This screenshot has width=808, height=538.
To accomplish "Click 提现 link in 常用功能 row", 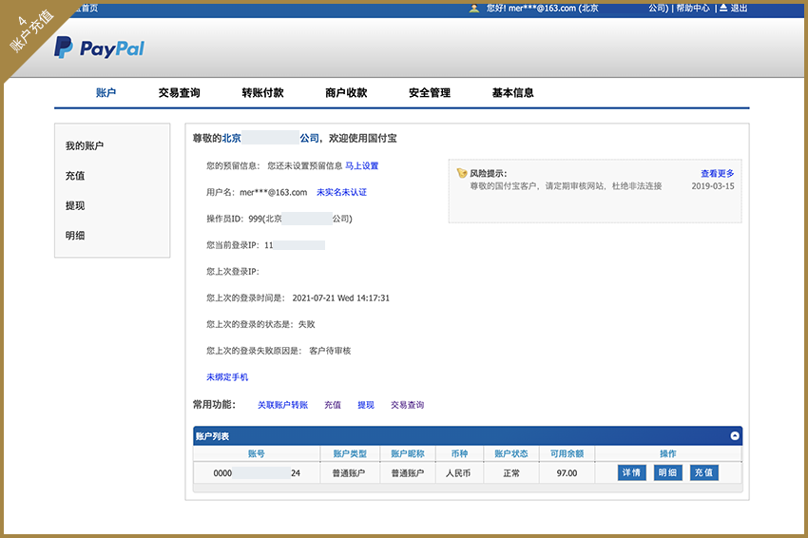I will point(366,405).
